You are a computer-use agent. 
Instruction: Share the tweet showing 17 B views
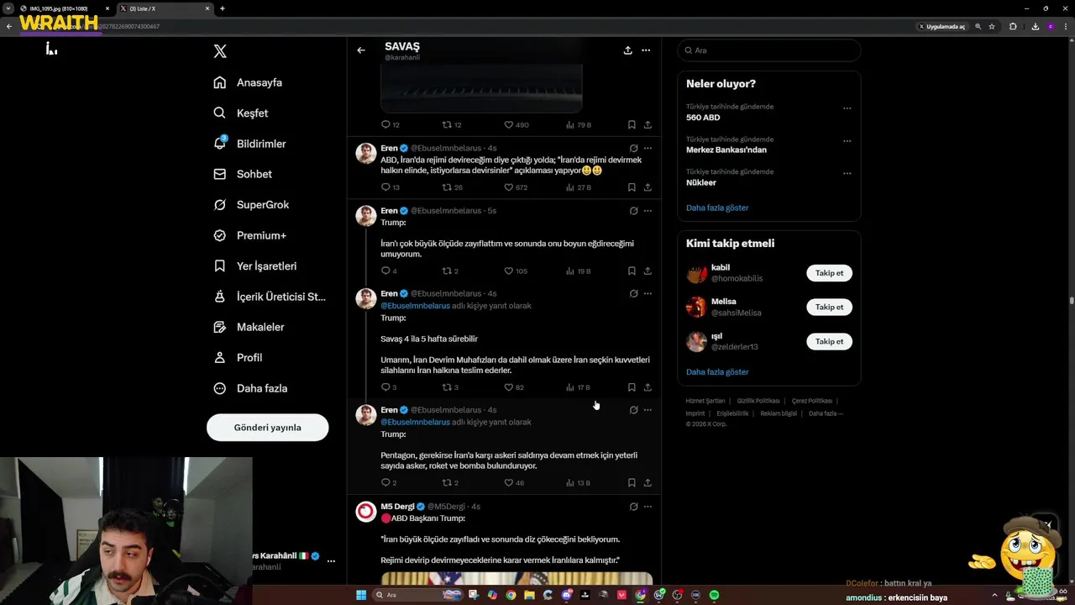coord(648,387)
